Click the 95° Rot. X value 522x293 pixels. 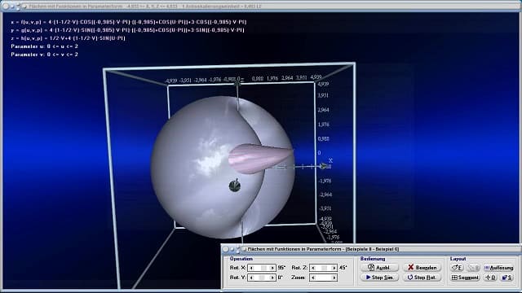pyautogui.click(x=281, y=268)
